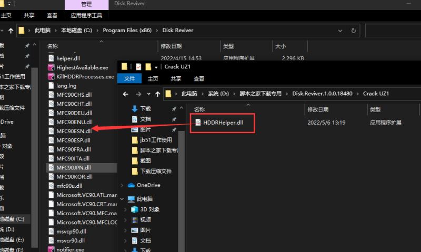Sort Crack UZ1 files by 类型 column
Screen dimensions: 421x252
375,109
